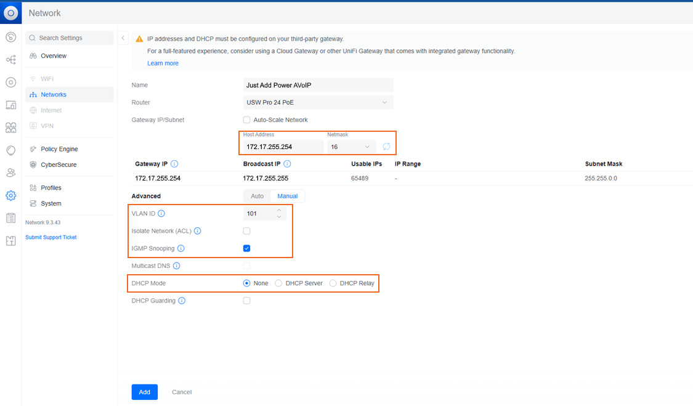Open the Netmask dropdown showing 16
Viewport: 693px width, 406px height.
tap(351, 147)
